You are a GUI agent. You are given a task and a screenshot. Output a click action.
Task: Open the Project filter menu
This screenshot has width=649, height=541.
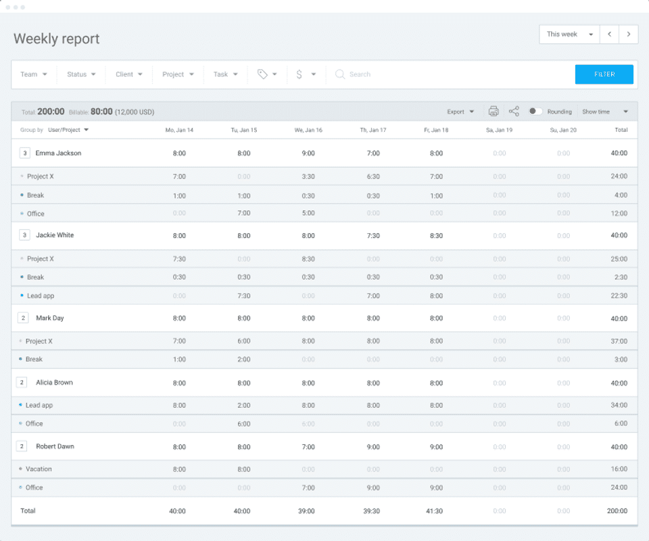(x=178, y=74)
